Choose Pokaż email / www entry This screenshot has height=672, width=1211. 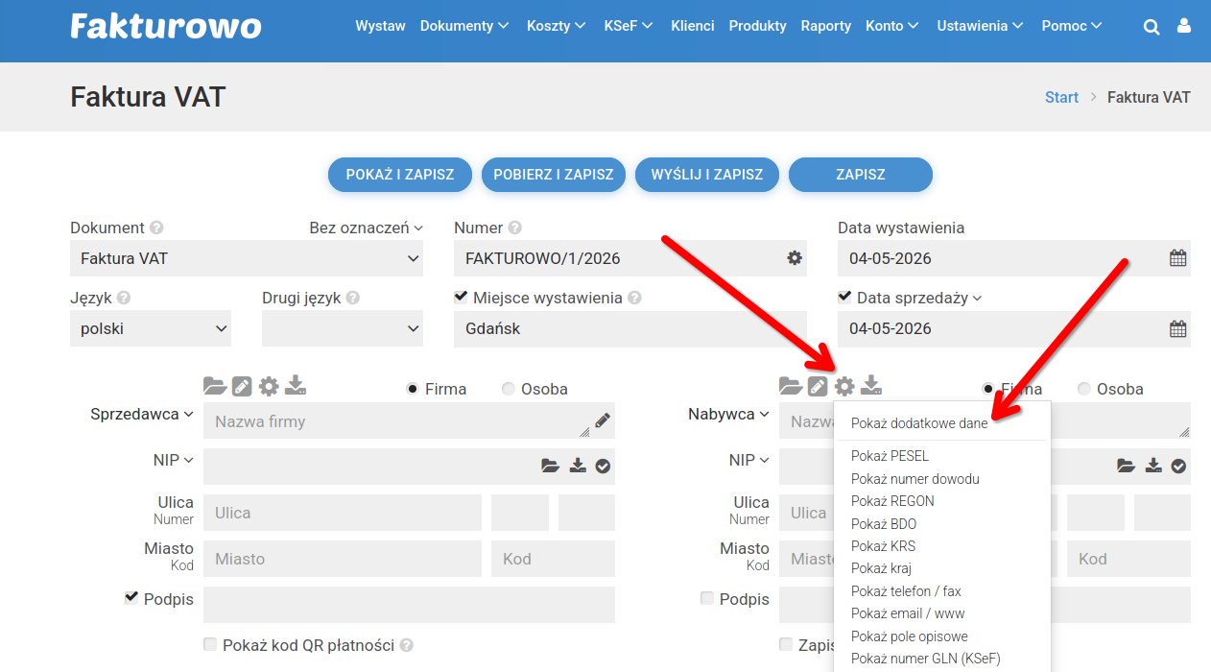[x=908, y=613]
